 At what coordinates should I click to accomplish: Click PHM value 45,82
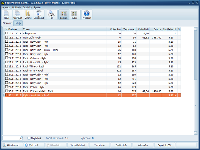(x=145, y=38)
